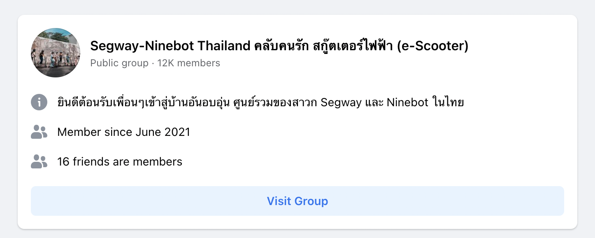
Task: Click the "16 friends are members" text
Action: [120, 162]
